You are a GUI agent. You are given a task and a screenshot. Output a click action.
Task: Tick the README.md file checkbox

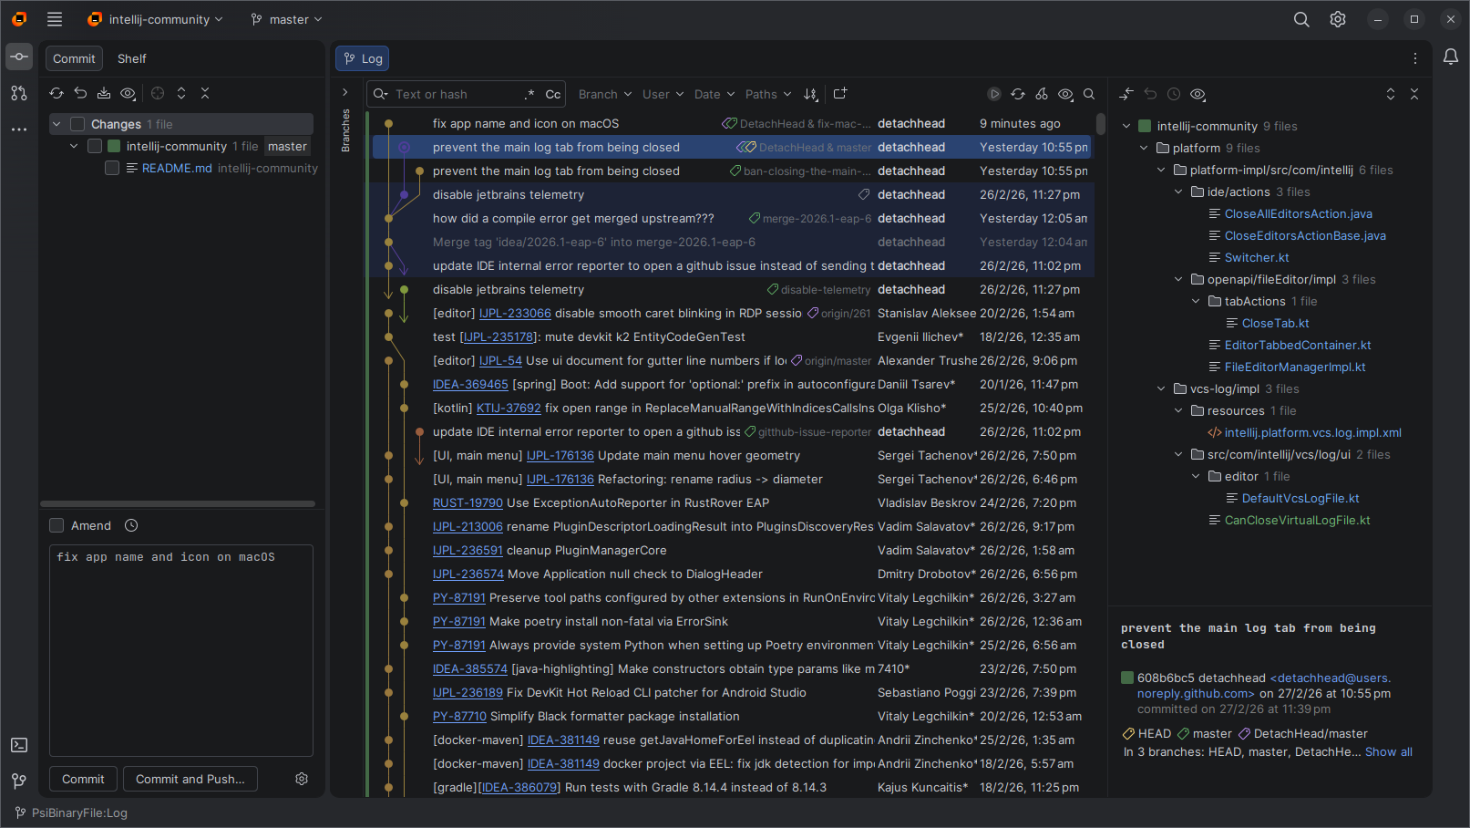(112, 168)
